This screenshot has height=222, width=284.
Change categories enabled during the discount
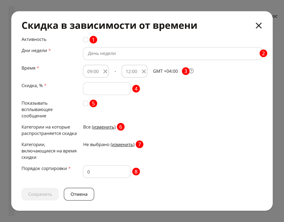[x=123, y=145]
